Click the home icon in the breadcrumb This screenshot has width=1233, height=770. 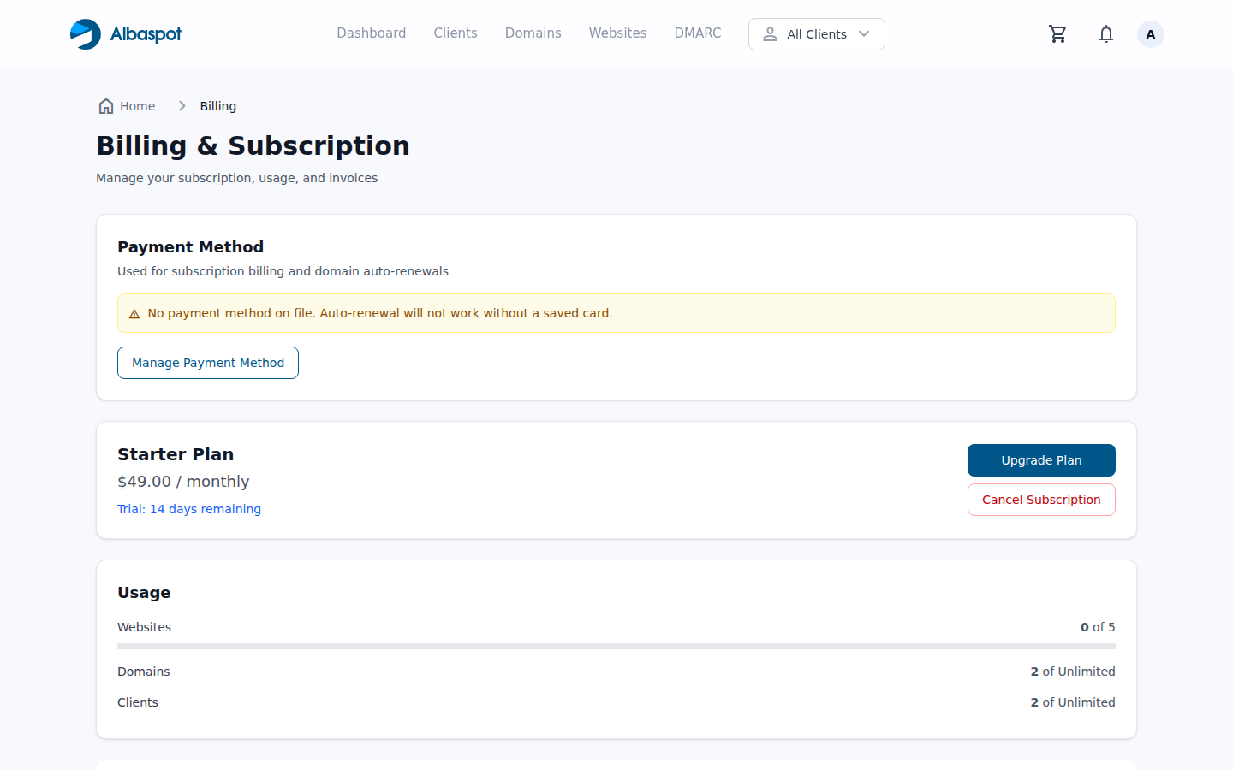click(x=104, y=105)
